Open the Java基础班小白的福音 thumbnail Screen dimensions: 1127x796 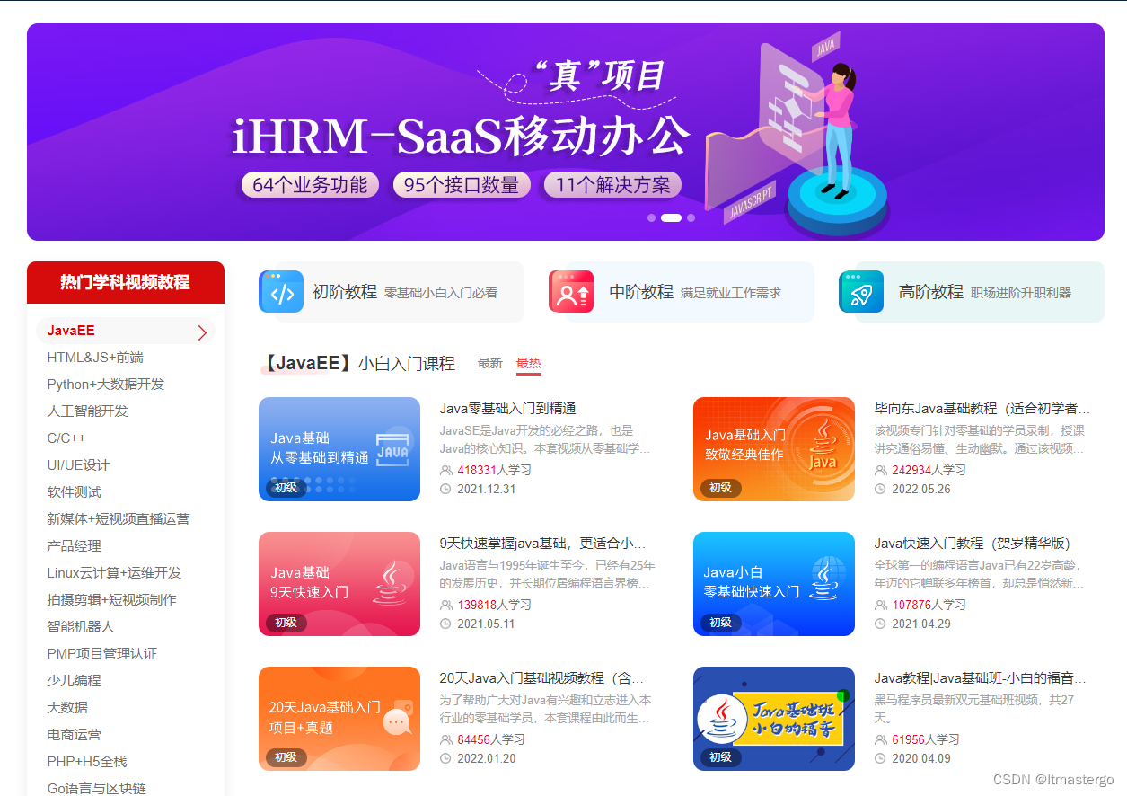click(x=774, y=719)
